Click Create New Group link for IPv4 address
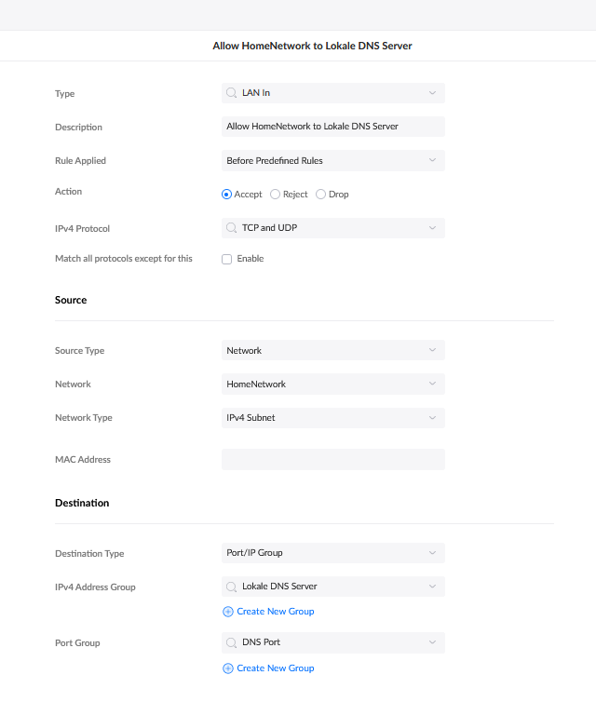 [x=276, y=612]
